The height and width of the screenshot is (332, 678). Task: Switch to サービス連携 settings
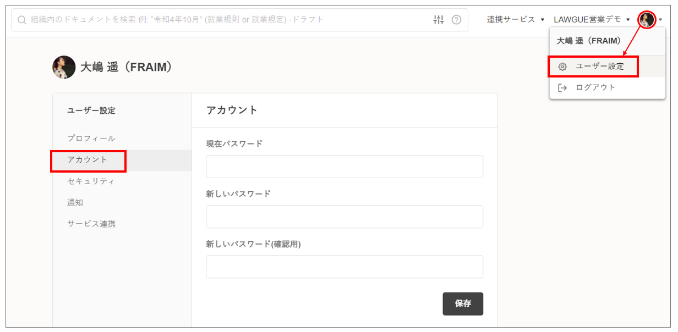91,224
